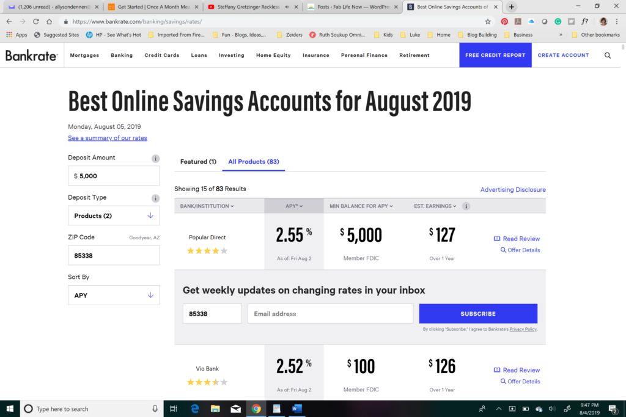The width and height of the screenshot is (626, 417).
Task: Switch to Chrome in the taskbar
Action: [x=256, y=408]
